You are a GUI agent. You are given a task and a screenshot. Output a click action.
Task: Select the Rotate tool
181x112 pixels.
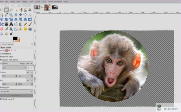click(6, 19)
